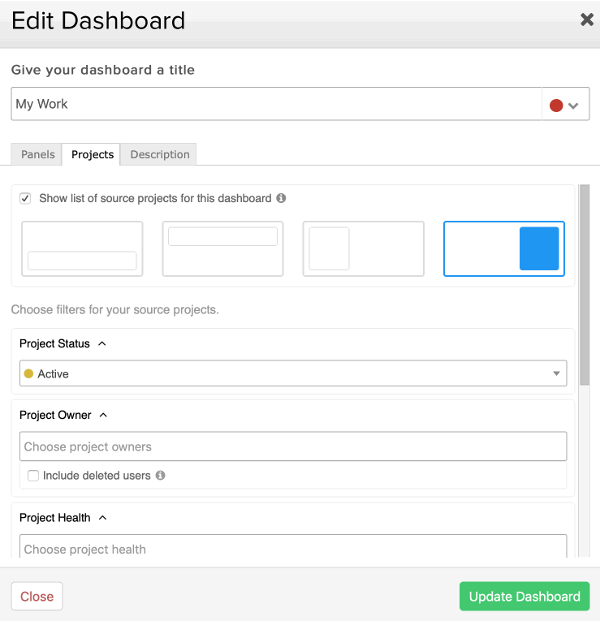Click the info icon beside source projects label
Screen dimensions: 600x621
point(281,198)
